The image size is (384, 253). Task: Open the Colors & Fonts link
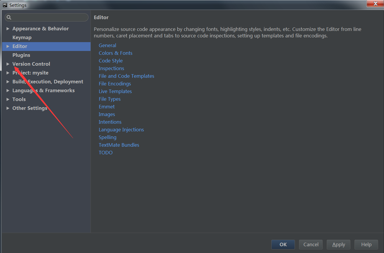click(116, 53)
